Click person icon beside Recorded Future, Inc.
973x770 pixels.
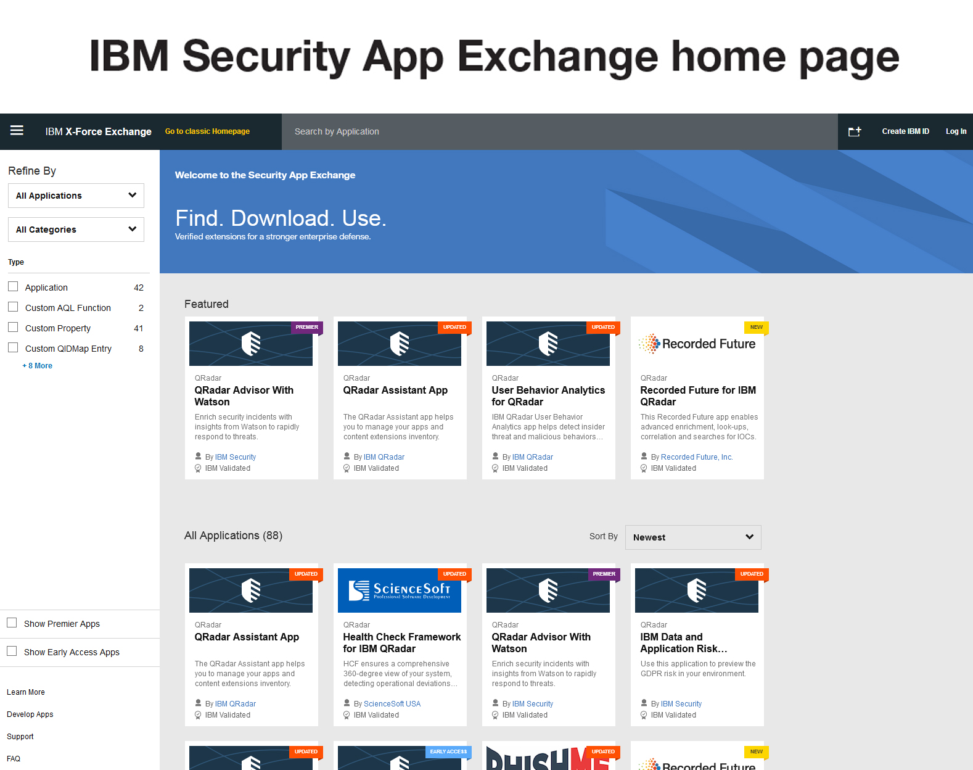point(644,457)
